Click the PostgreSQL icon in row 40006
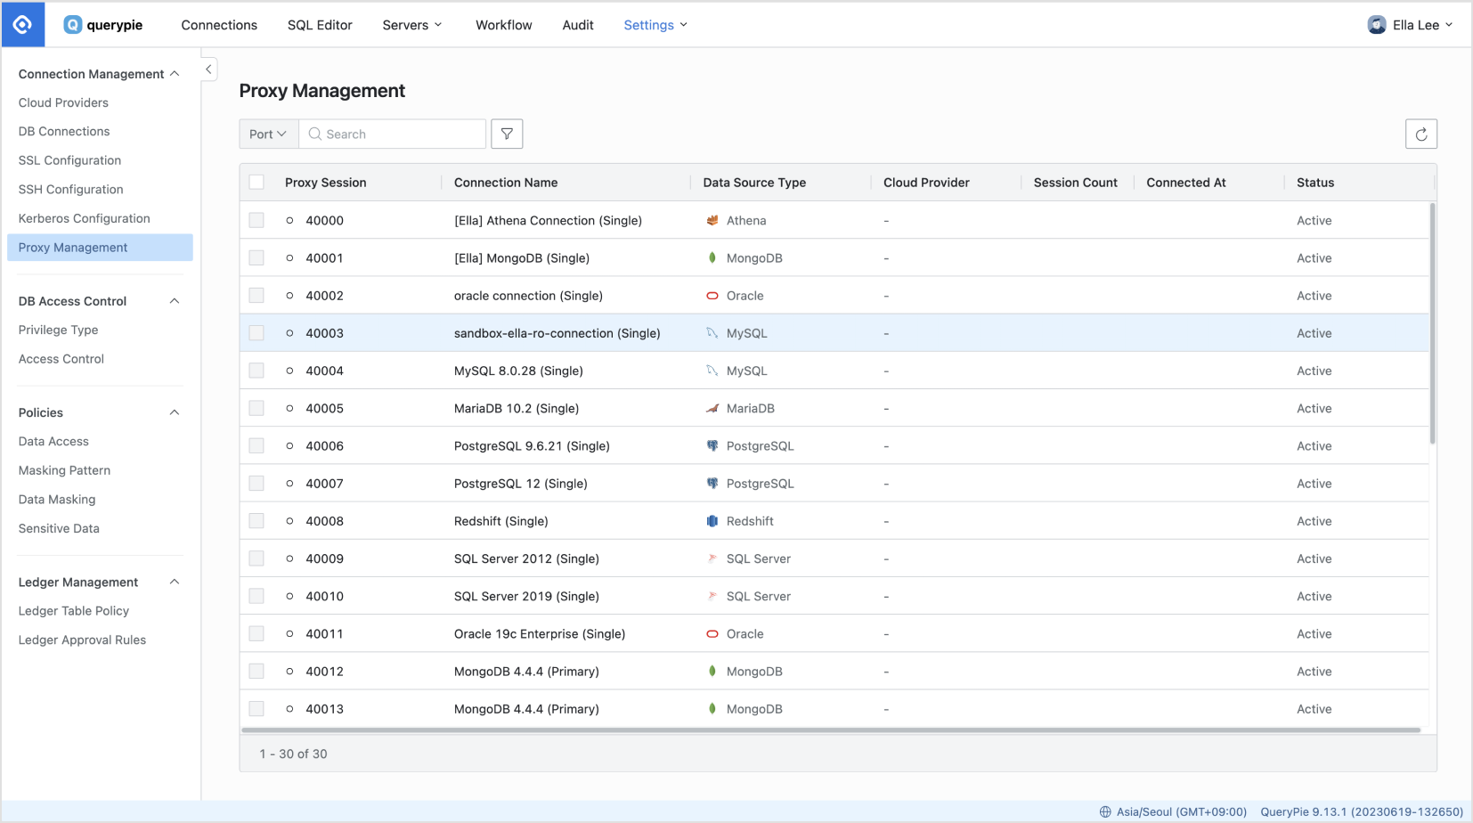Image resolution: width=1473 pixels, height=823 pixels. pyautogui.click(x=712, y=445)
